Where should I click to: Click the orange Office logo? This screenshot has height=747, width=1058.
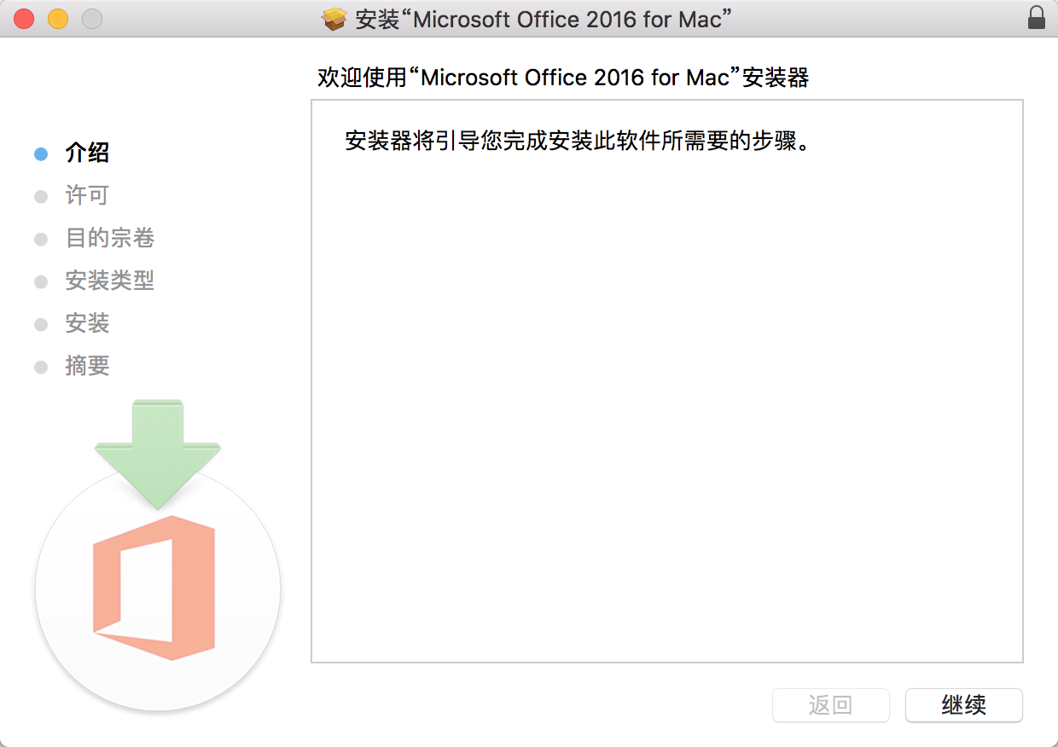tap(154, 588)
